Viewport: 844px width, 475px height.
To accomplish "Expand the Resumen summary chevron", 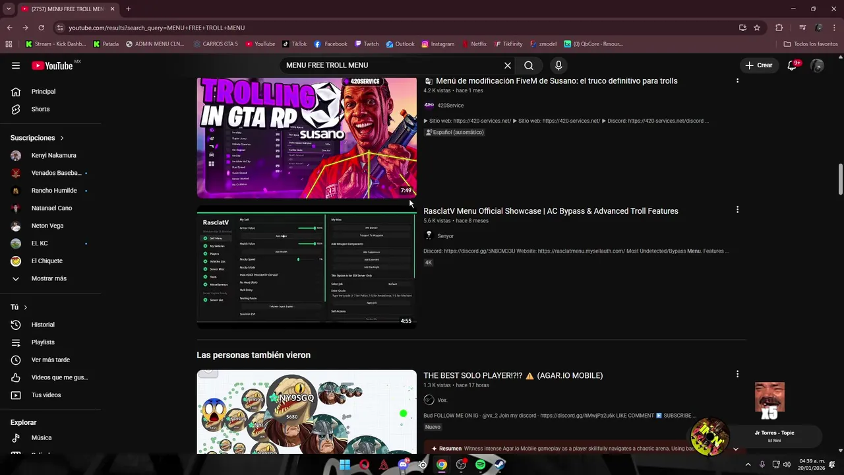I will click(x=736, y=449).
